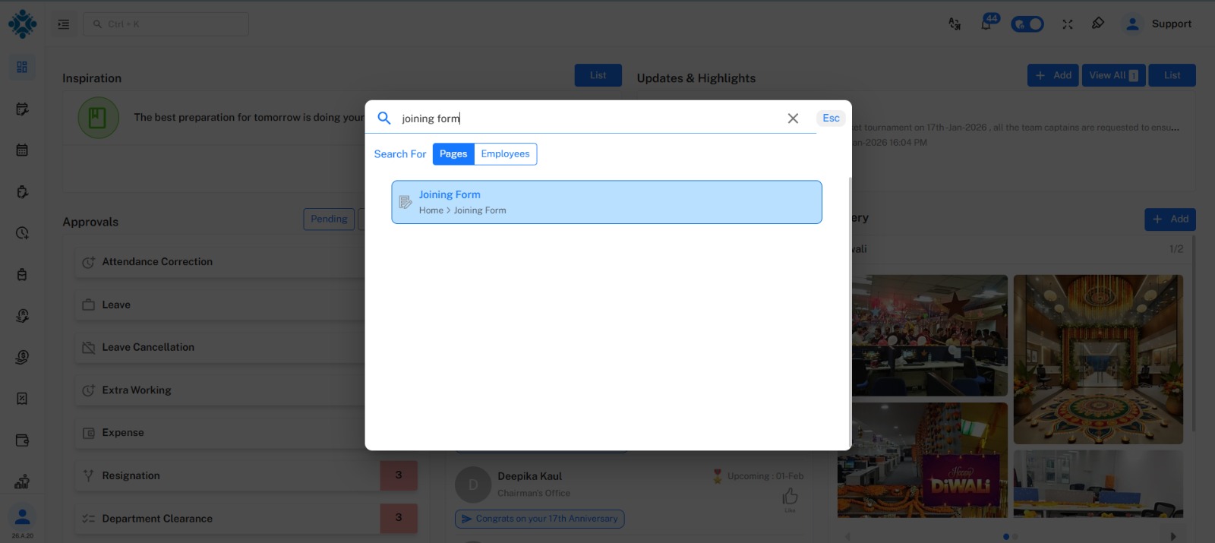
Task: Click the green book Inspiration icon
Action: pyautogui.click(x=98, y=118)
